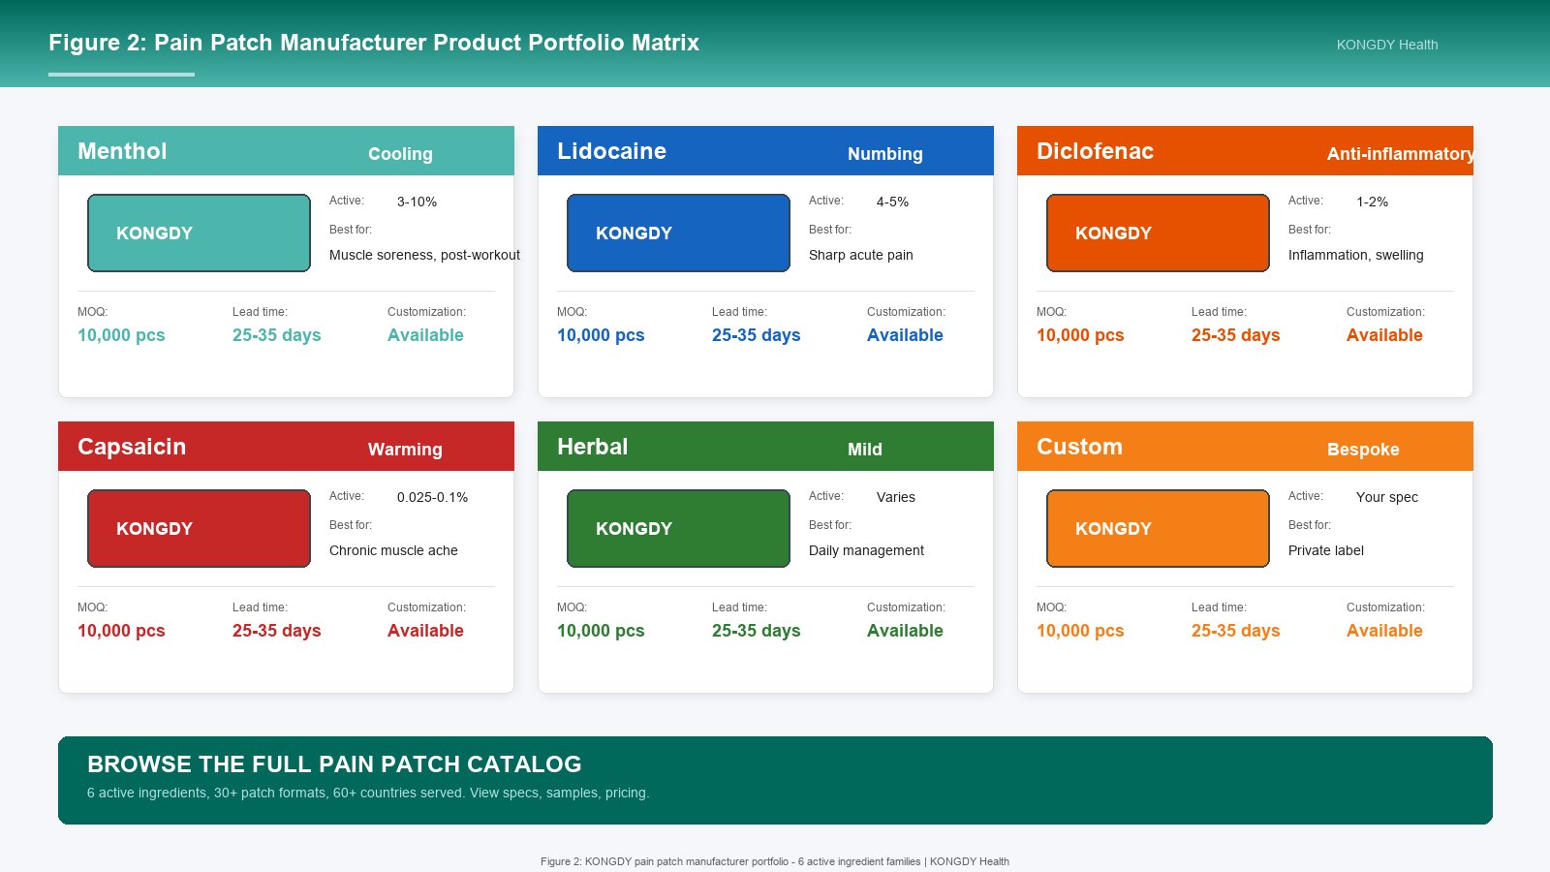Click the Your spec value in Custom
This screenshot has height=872, width=1550.
click(1386, 497)
